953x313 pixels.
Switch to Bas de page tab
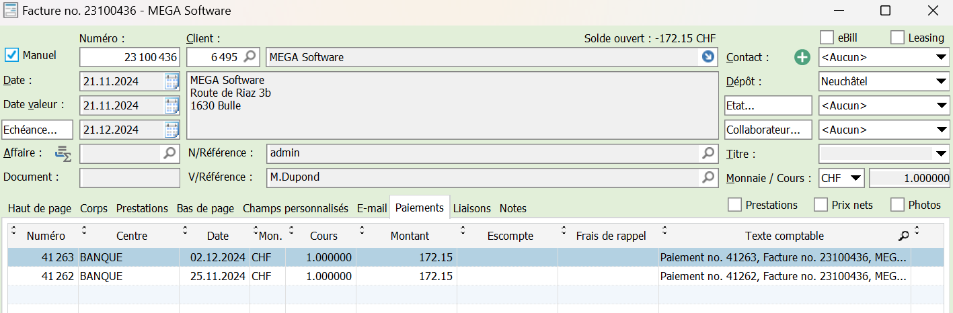[x=205, y=208]
